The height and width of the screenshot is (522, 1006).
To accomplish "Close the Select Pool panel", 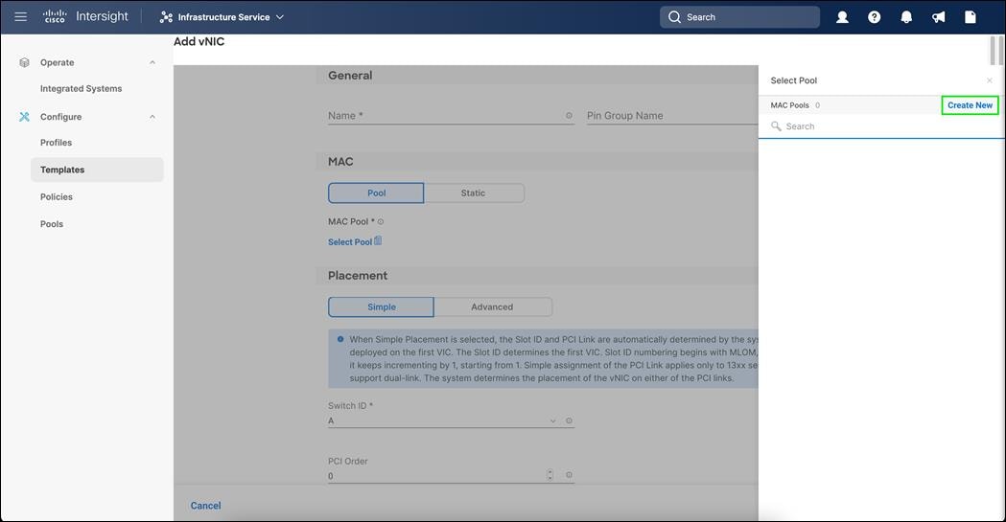I will (x=990, y=80).
